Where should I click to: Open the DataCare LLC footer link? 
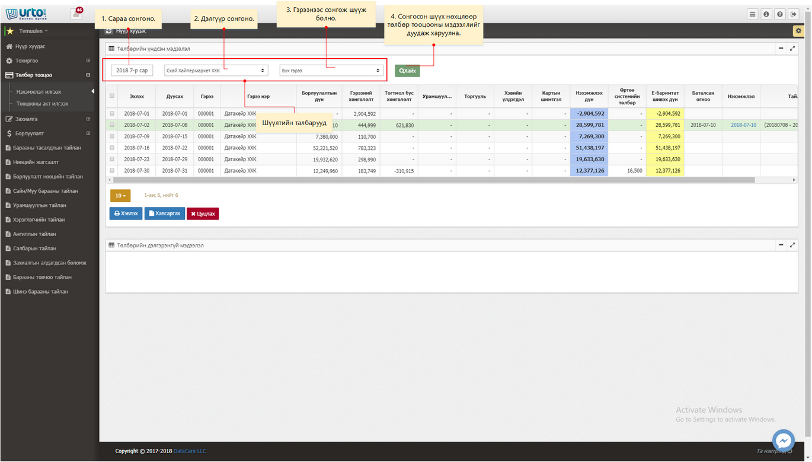[190, 451]
